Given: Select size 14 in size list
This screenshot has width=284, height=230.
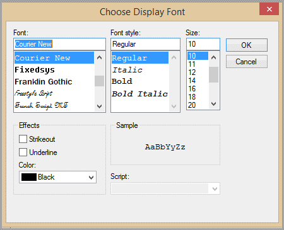Looking at the screenshot, I should (x=198, y=81).
